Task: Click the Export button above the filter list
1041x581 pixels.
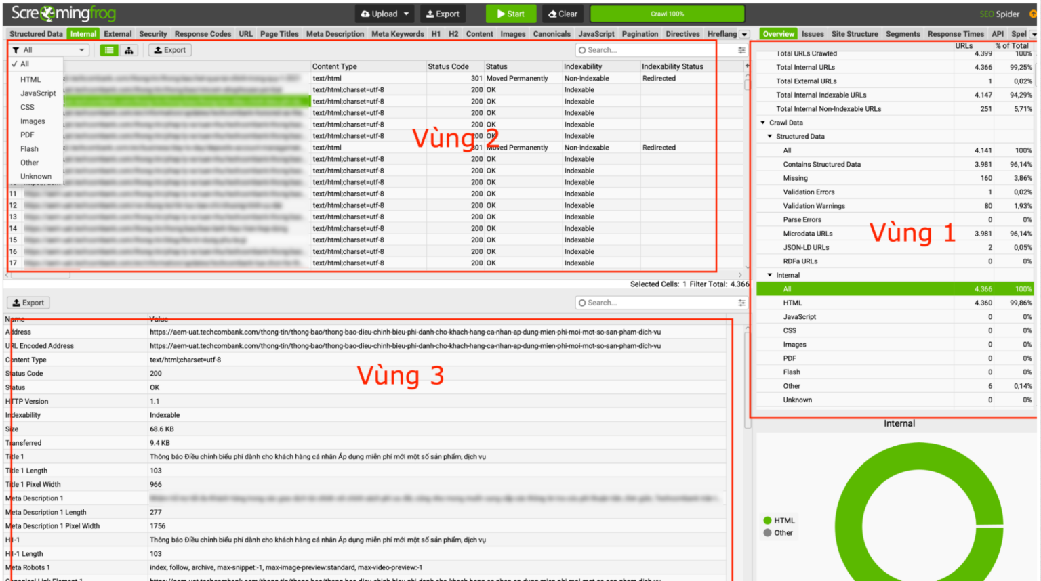Action: [169, 49]
